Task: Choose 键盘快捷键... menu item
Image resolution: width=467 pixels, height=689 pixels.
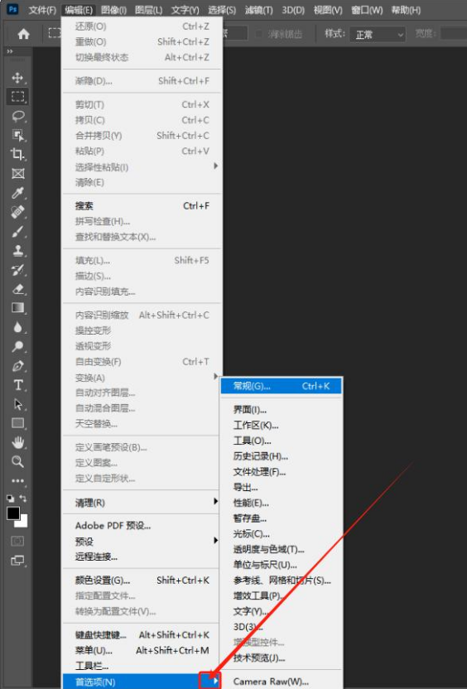Action: (142, 635)
